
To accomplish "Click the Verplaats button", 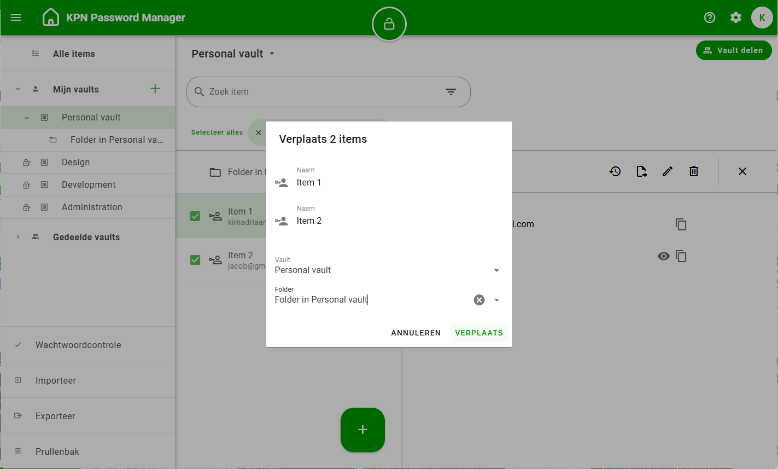I will 478,333.
